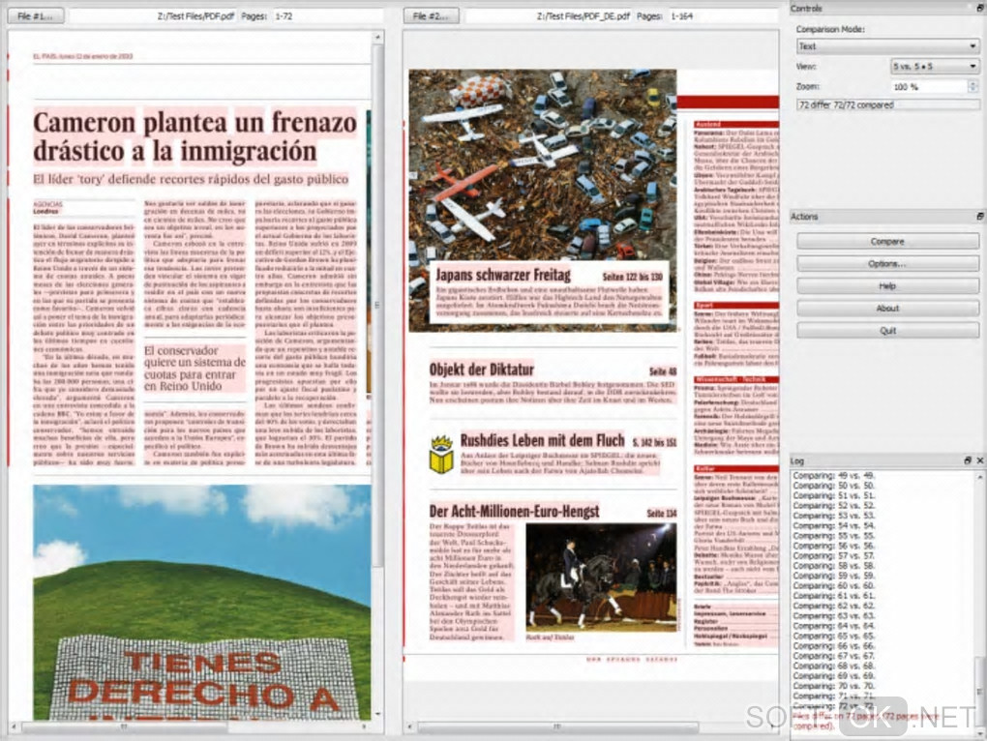This screenshot has height=741, width=987.
Task: Select log row 'Comparing: 70 vs. 70.'
Action: pos(833,686)
